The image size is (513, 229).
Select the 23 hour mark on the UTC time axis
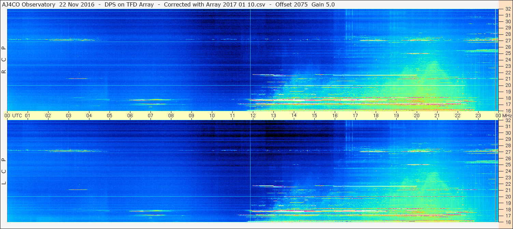478,116
